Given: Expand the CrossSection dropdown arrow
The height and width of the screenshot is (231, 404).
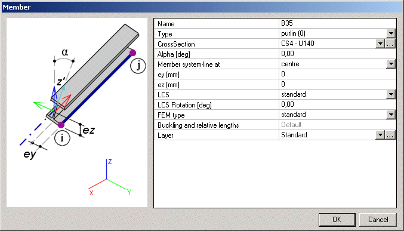Looking at the screenshot, I should pyautogui.click(x=380, y=44).
